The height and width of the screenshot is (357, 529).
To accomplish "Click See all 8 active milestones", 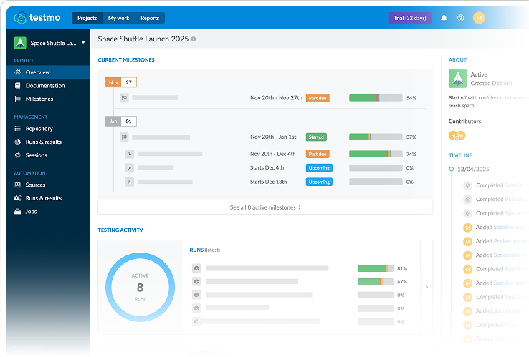I will point(265,207).
